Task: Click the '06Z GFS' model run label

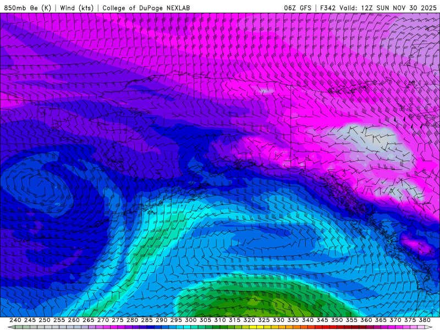Action: click(x=298, y=8)
